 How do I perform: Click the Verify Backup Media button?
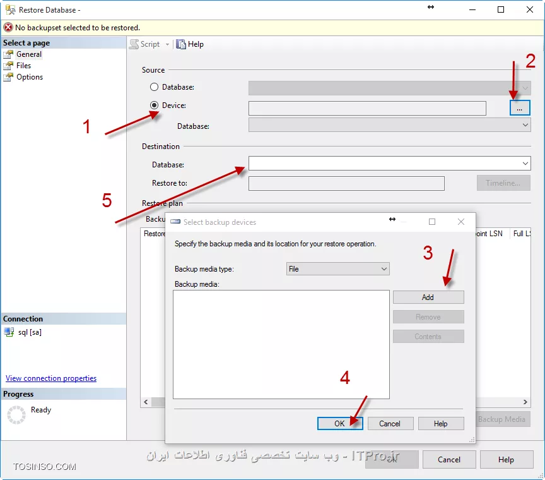(x=502, y=419)
